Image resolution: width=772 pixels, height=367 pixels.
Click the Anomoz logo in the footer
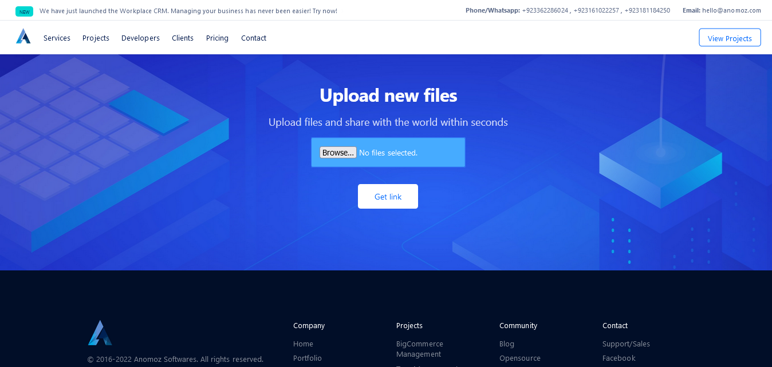click(100, 332)
